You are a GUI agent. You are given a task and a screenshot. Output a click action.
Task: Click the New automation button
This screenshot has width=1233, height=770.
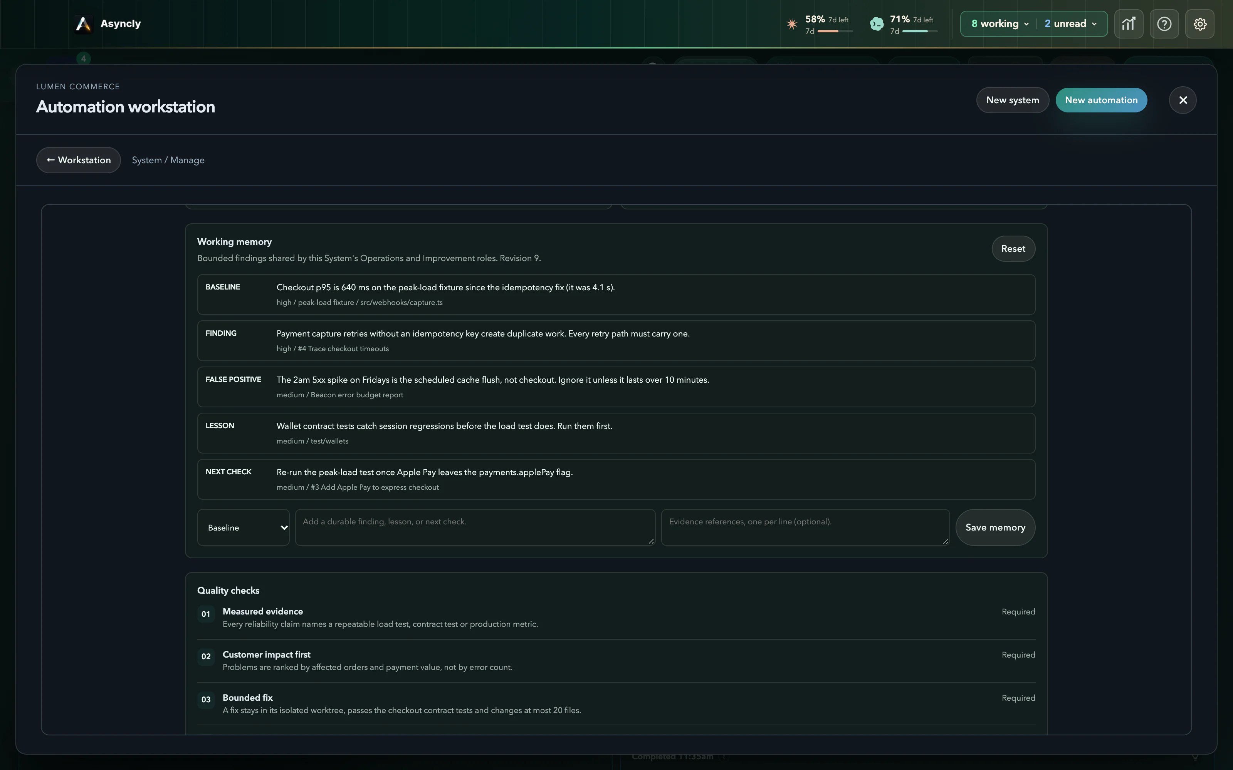point(1101,100)
